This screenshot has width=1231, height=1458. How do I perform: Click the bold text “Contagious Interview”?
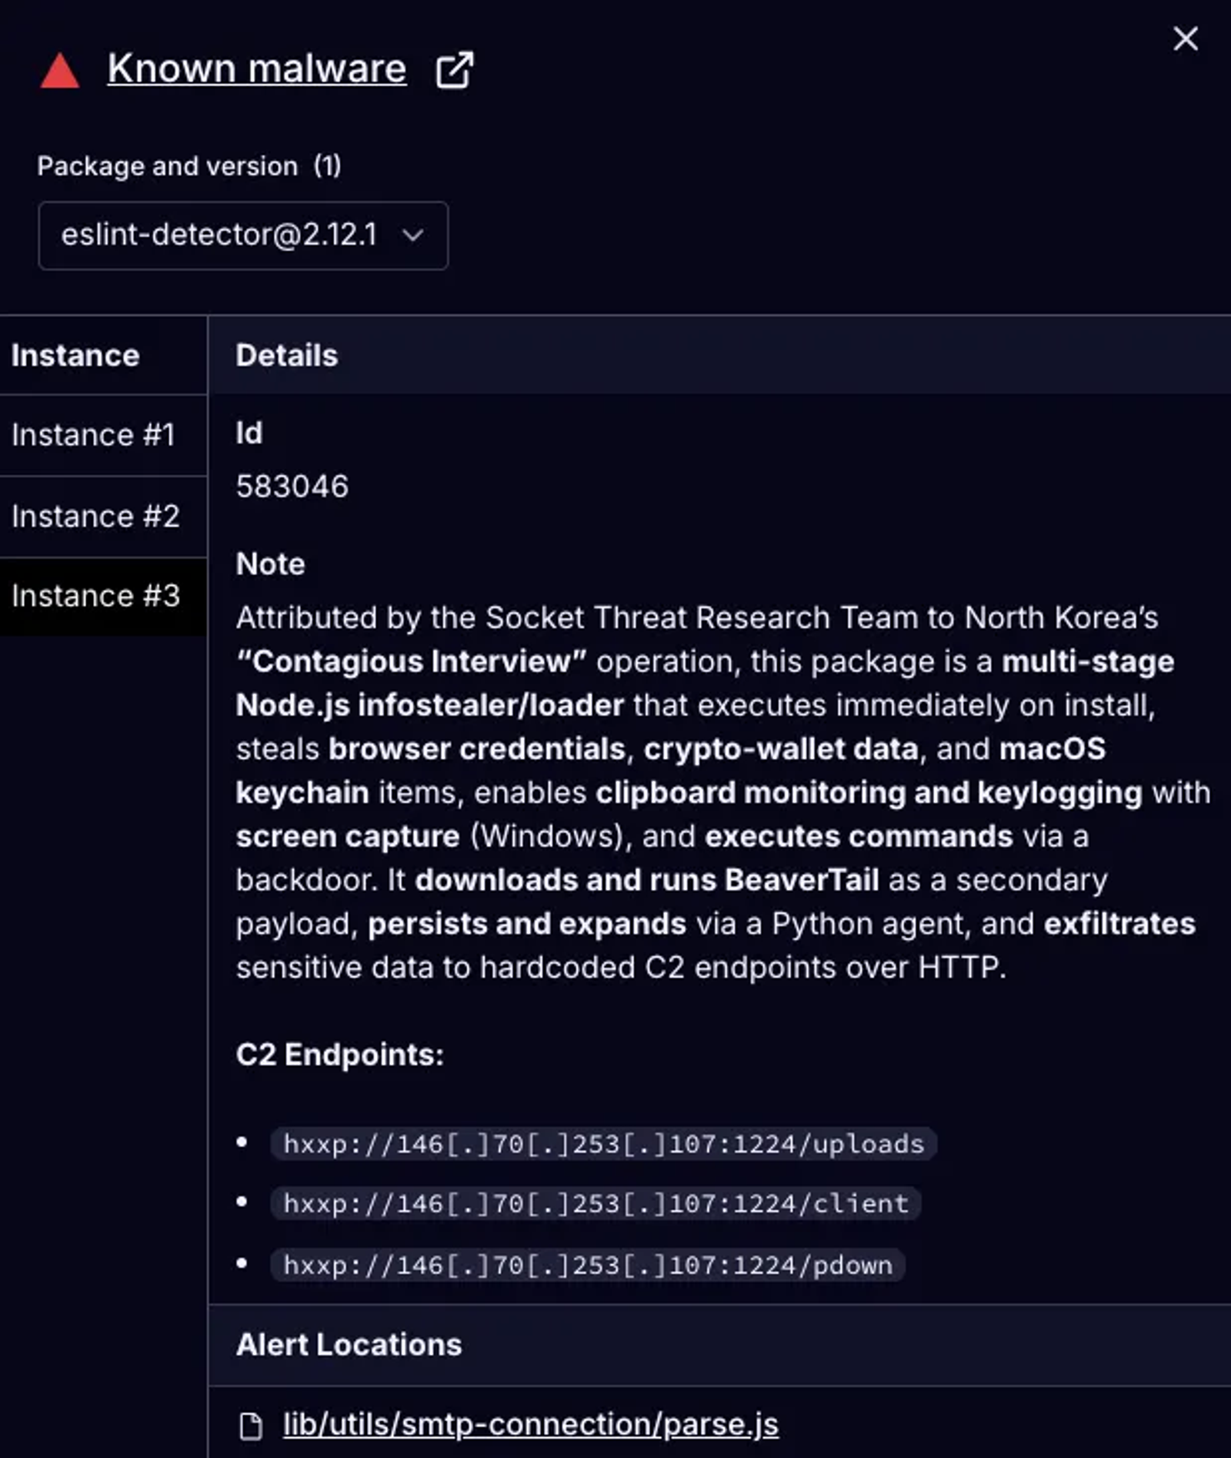click(412, 662)
